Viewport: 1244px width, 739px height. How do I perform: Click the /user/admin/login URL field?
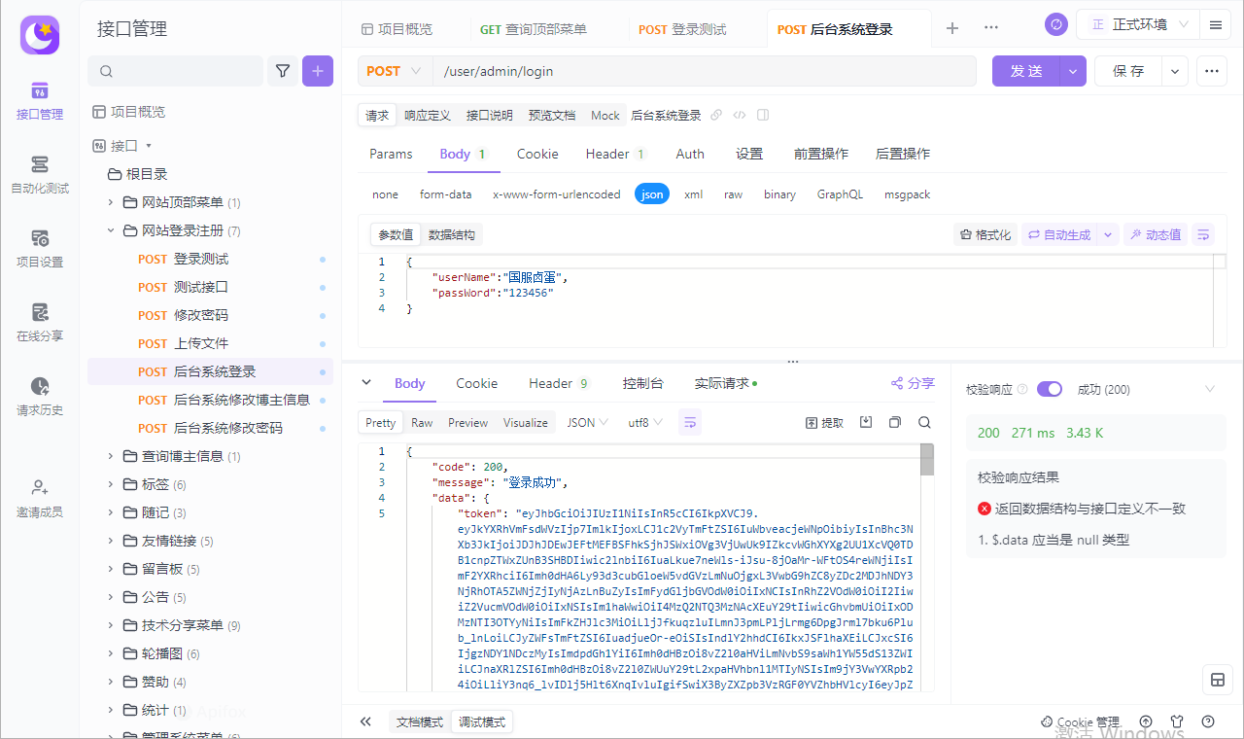pyautogui.click(x=706, y=71)
